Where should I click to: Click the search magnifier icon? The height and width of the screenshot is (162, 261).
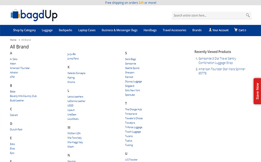pos(248,15)
